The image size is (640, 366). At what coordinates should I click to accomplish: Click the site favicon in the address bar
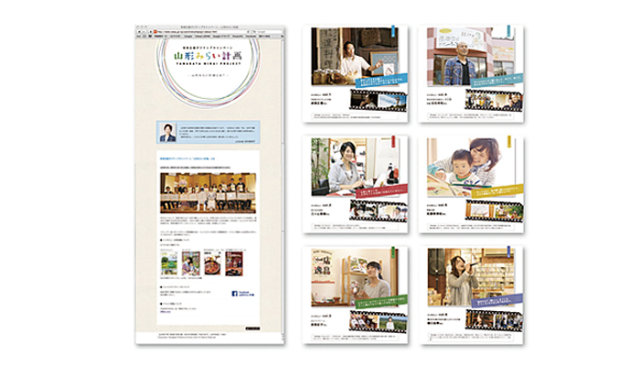(156, 32)
